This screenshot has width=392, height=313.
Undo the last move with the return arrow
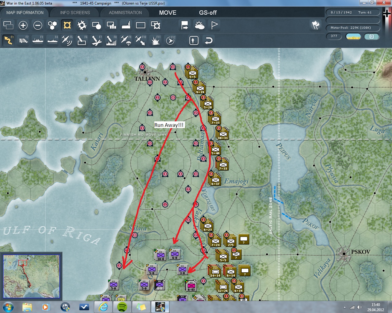208,40
